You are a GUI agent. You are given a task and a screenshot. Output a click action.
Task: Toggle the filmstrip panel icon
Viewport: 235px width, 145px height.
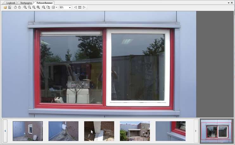80,7
